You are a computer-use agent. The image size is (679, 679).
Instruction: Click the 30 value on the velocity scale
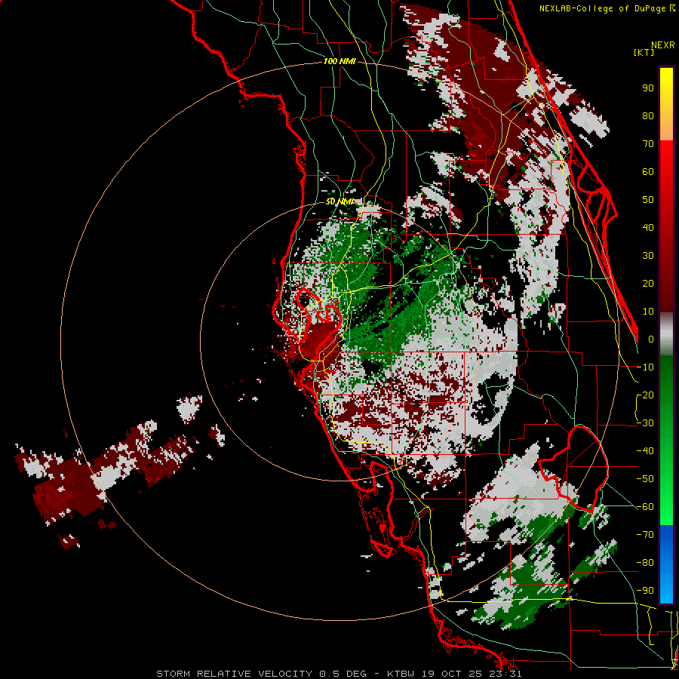[x=648, y=256]
